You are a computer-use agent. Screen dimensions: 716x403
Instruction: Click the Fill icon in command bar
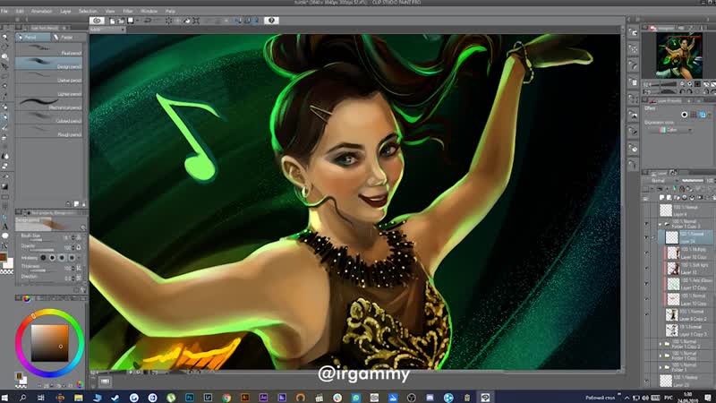(x=187, y=21)
